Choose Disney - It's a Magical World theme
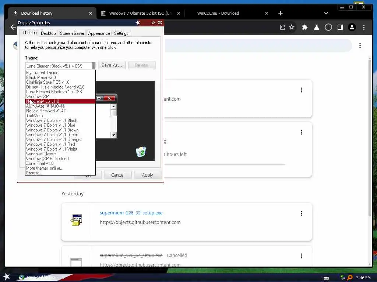This screenshot has width=377, height=282. pos(60,87)
